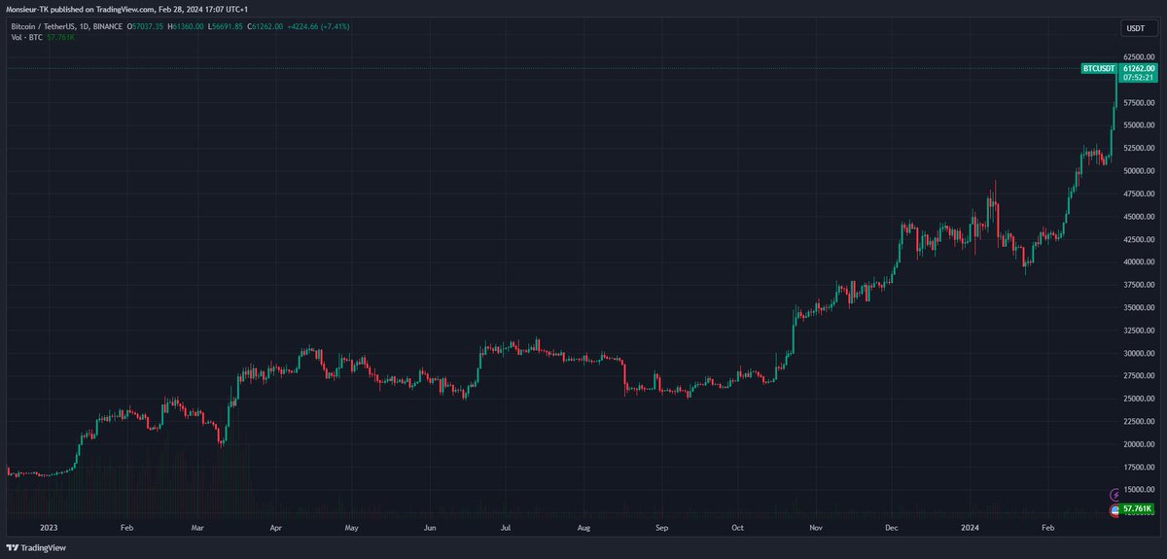Click the 2023 time axis label
This screenshot has width=1167, height=559.
tap(49, 526)
